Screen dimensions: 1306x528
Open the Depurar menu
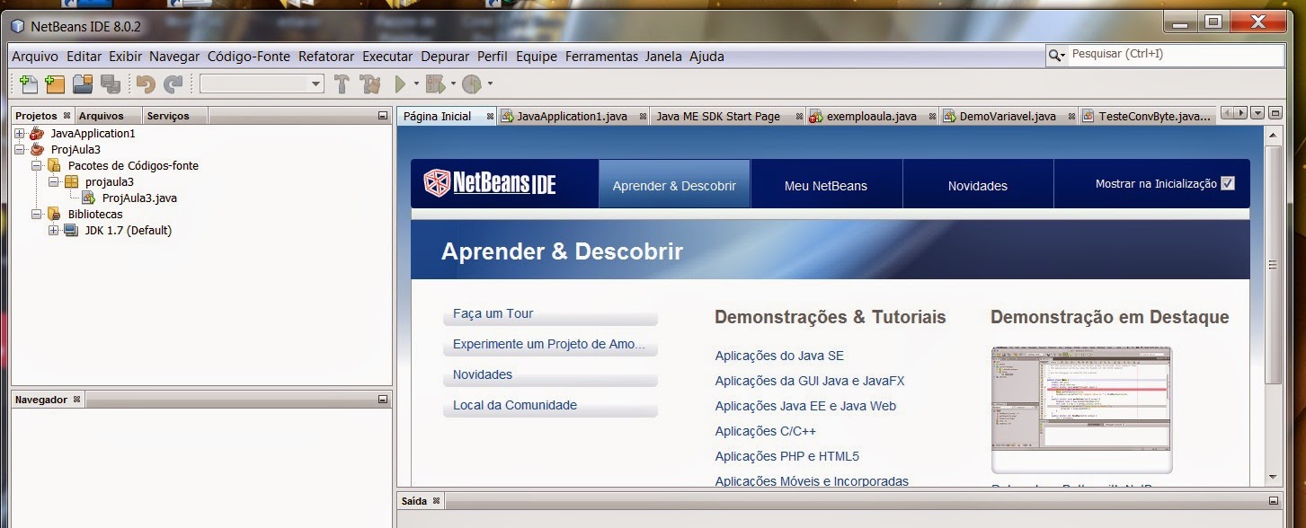point(445,56)
